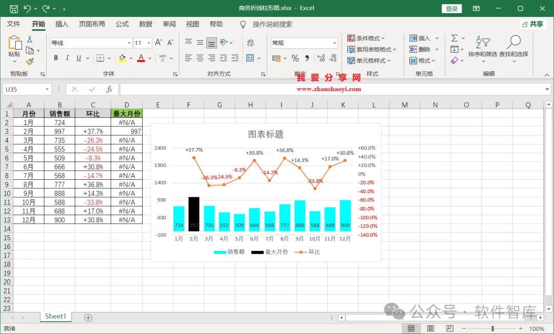
Task: Click the Undo arrow icon
Action: [27, 9]
